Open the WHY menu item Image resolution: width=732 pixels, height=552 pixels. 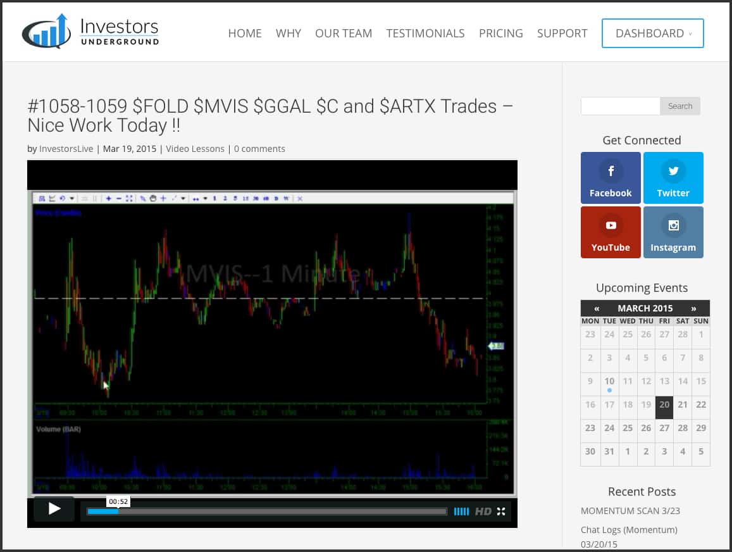pos(288,33)
